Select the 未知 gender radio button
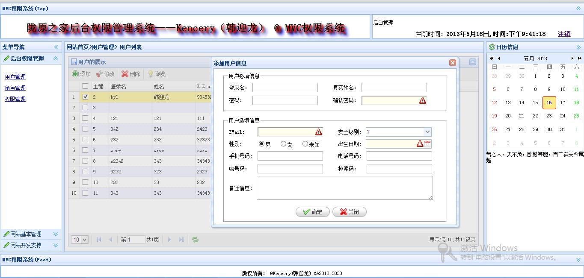 coord(305,144)
